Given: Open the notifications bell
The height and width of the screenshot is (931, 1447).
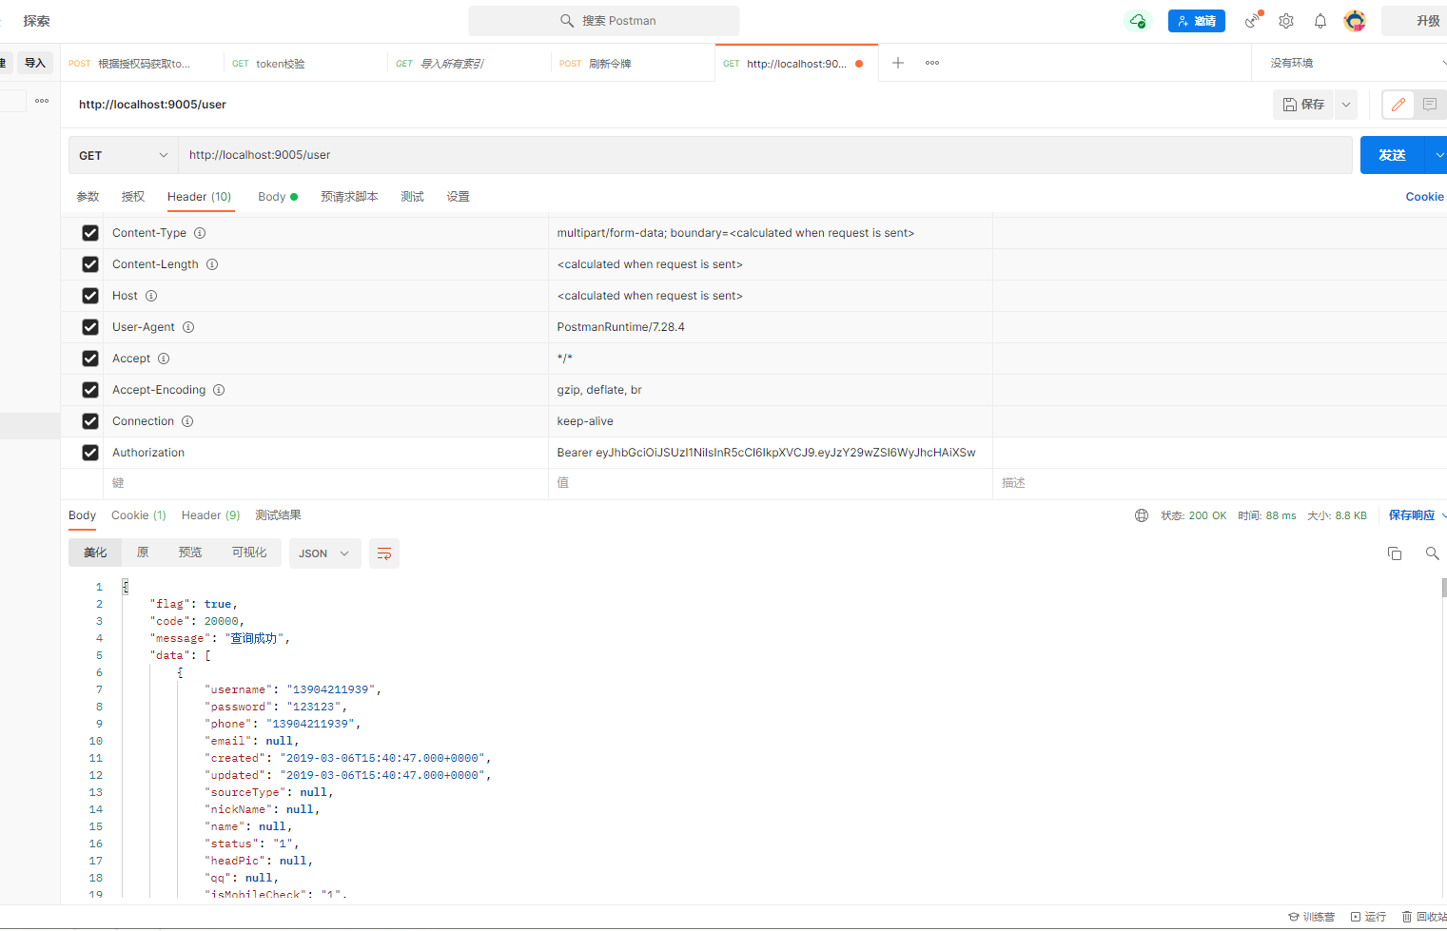Looking at the screenshot, I should click(x=1320, y=21).
